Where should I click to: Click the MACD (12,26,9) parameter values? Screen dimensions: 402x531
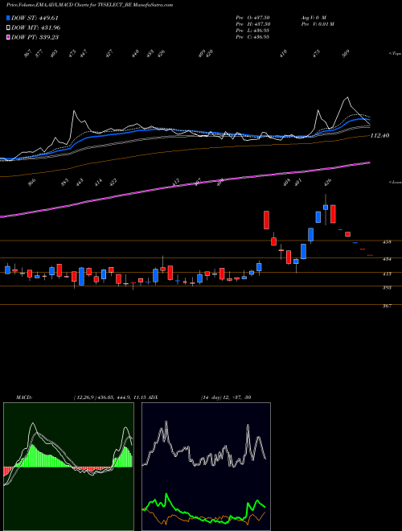point(109,397)
